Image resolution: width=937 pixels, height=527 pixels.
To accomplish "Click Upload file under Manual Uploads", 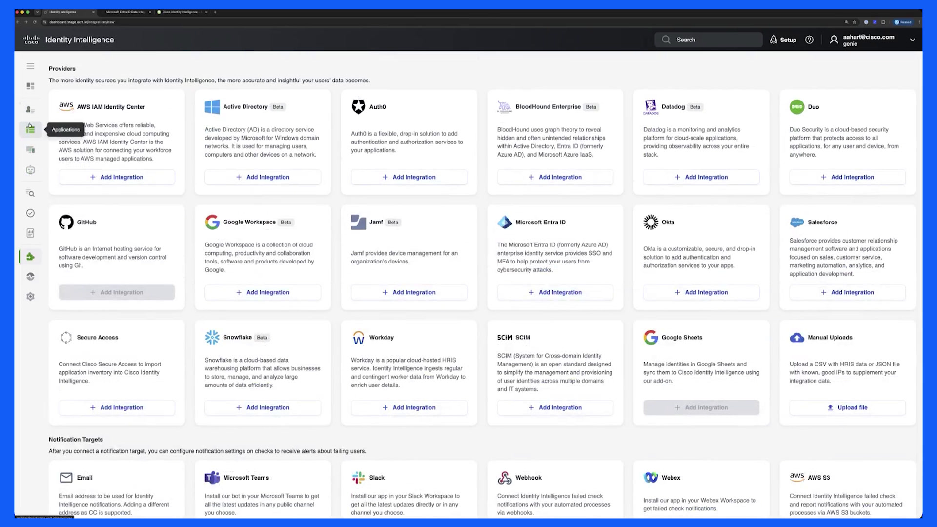I will (x=847, y=407).
